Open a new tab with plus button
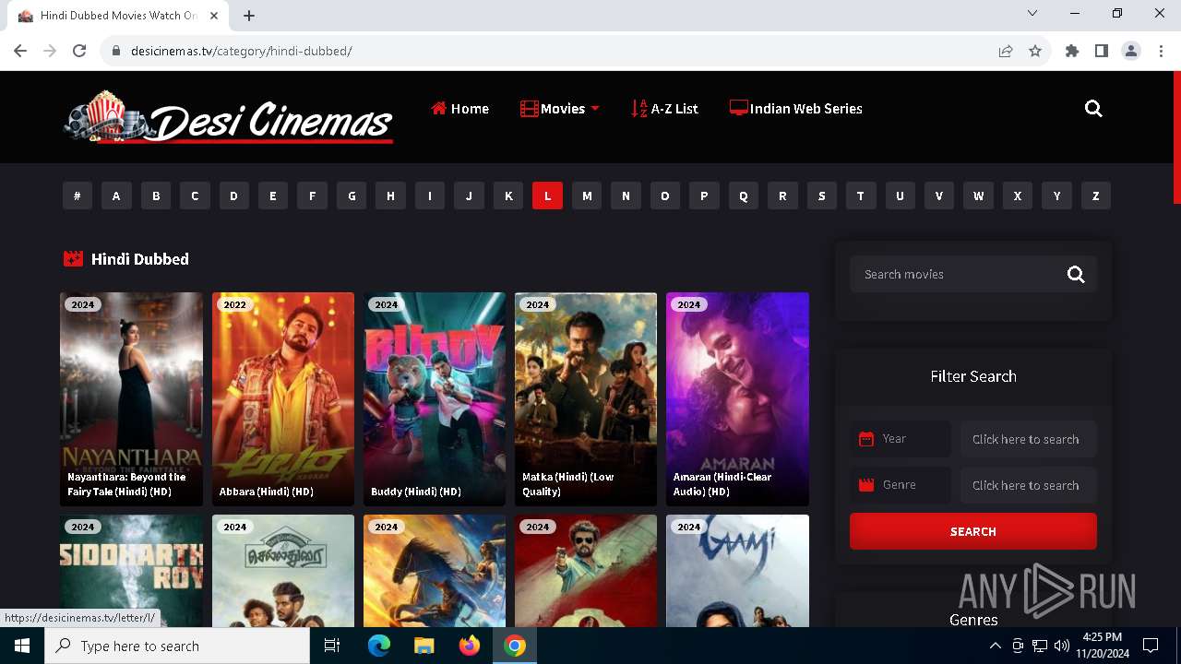1181x664 pixels. (249, 16)
